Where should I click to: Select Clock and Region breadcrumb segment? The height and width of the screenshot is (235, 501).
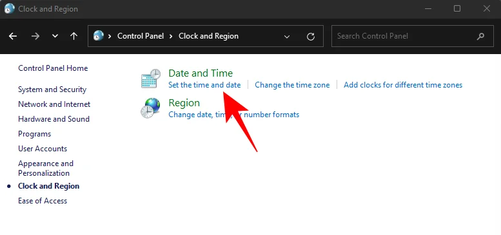click(x=208, y=36)
